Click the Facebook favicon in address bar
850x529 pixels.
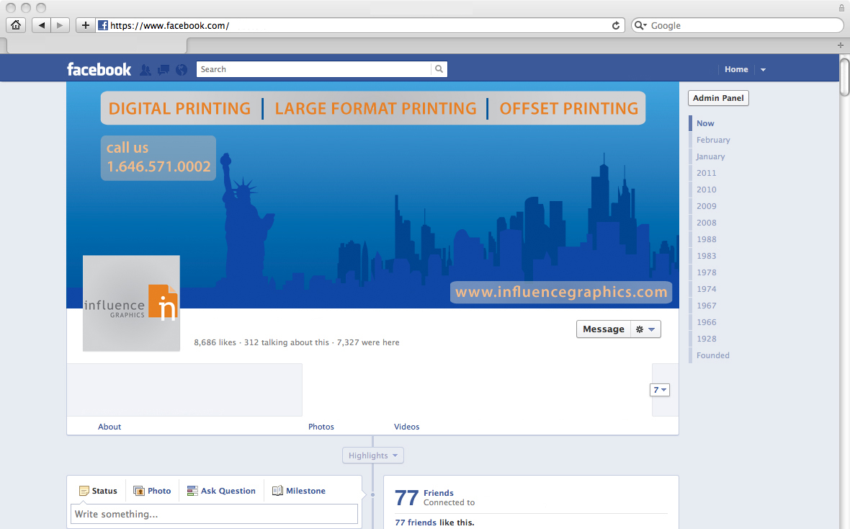point(103,25)
